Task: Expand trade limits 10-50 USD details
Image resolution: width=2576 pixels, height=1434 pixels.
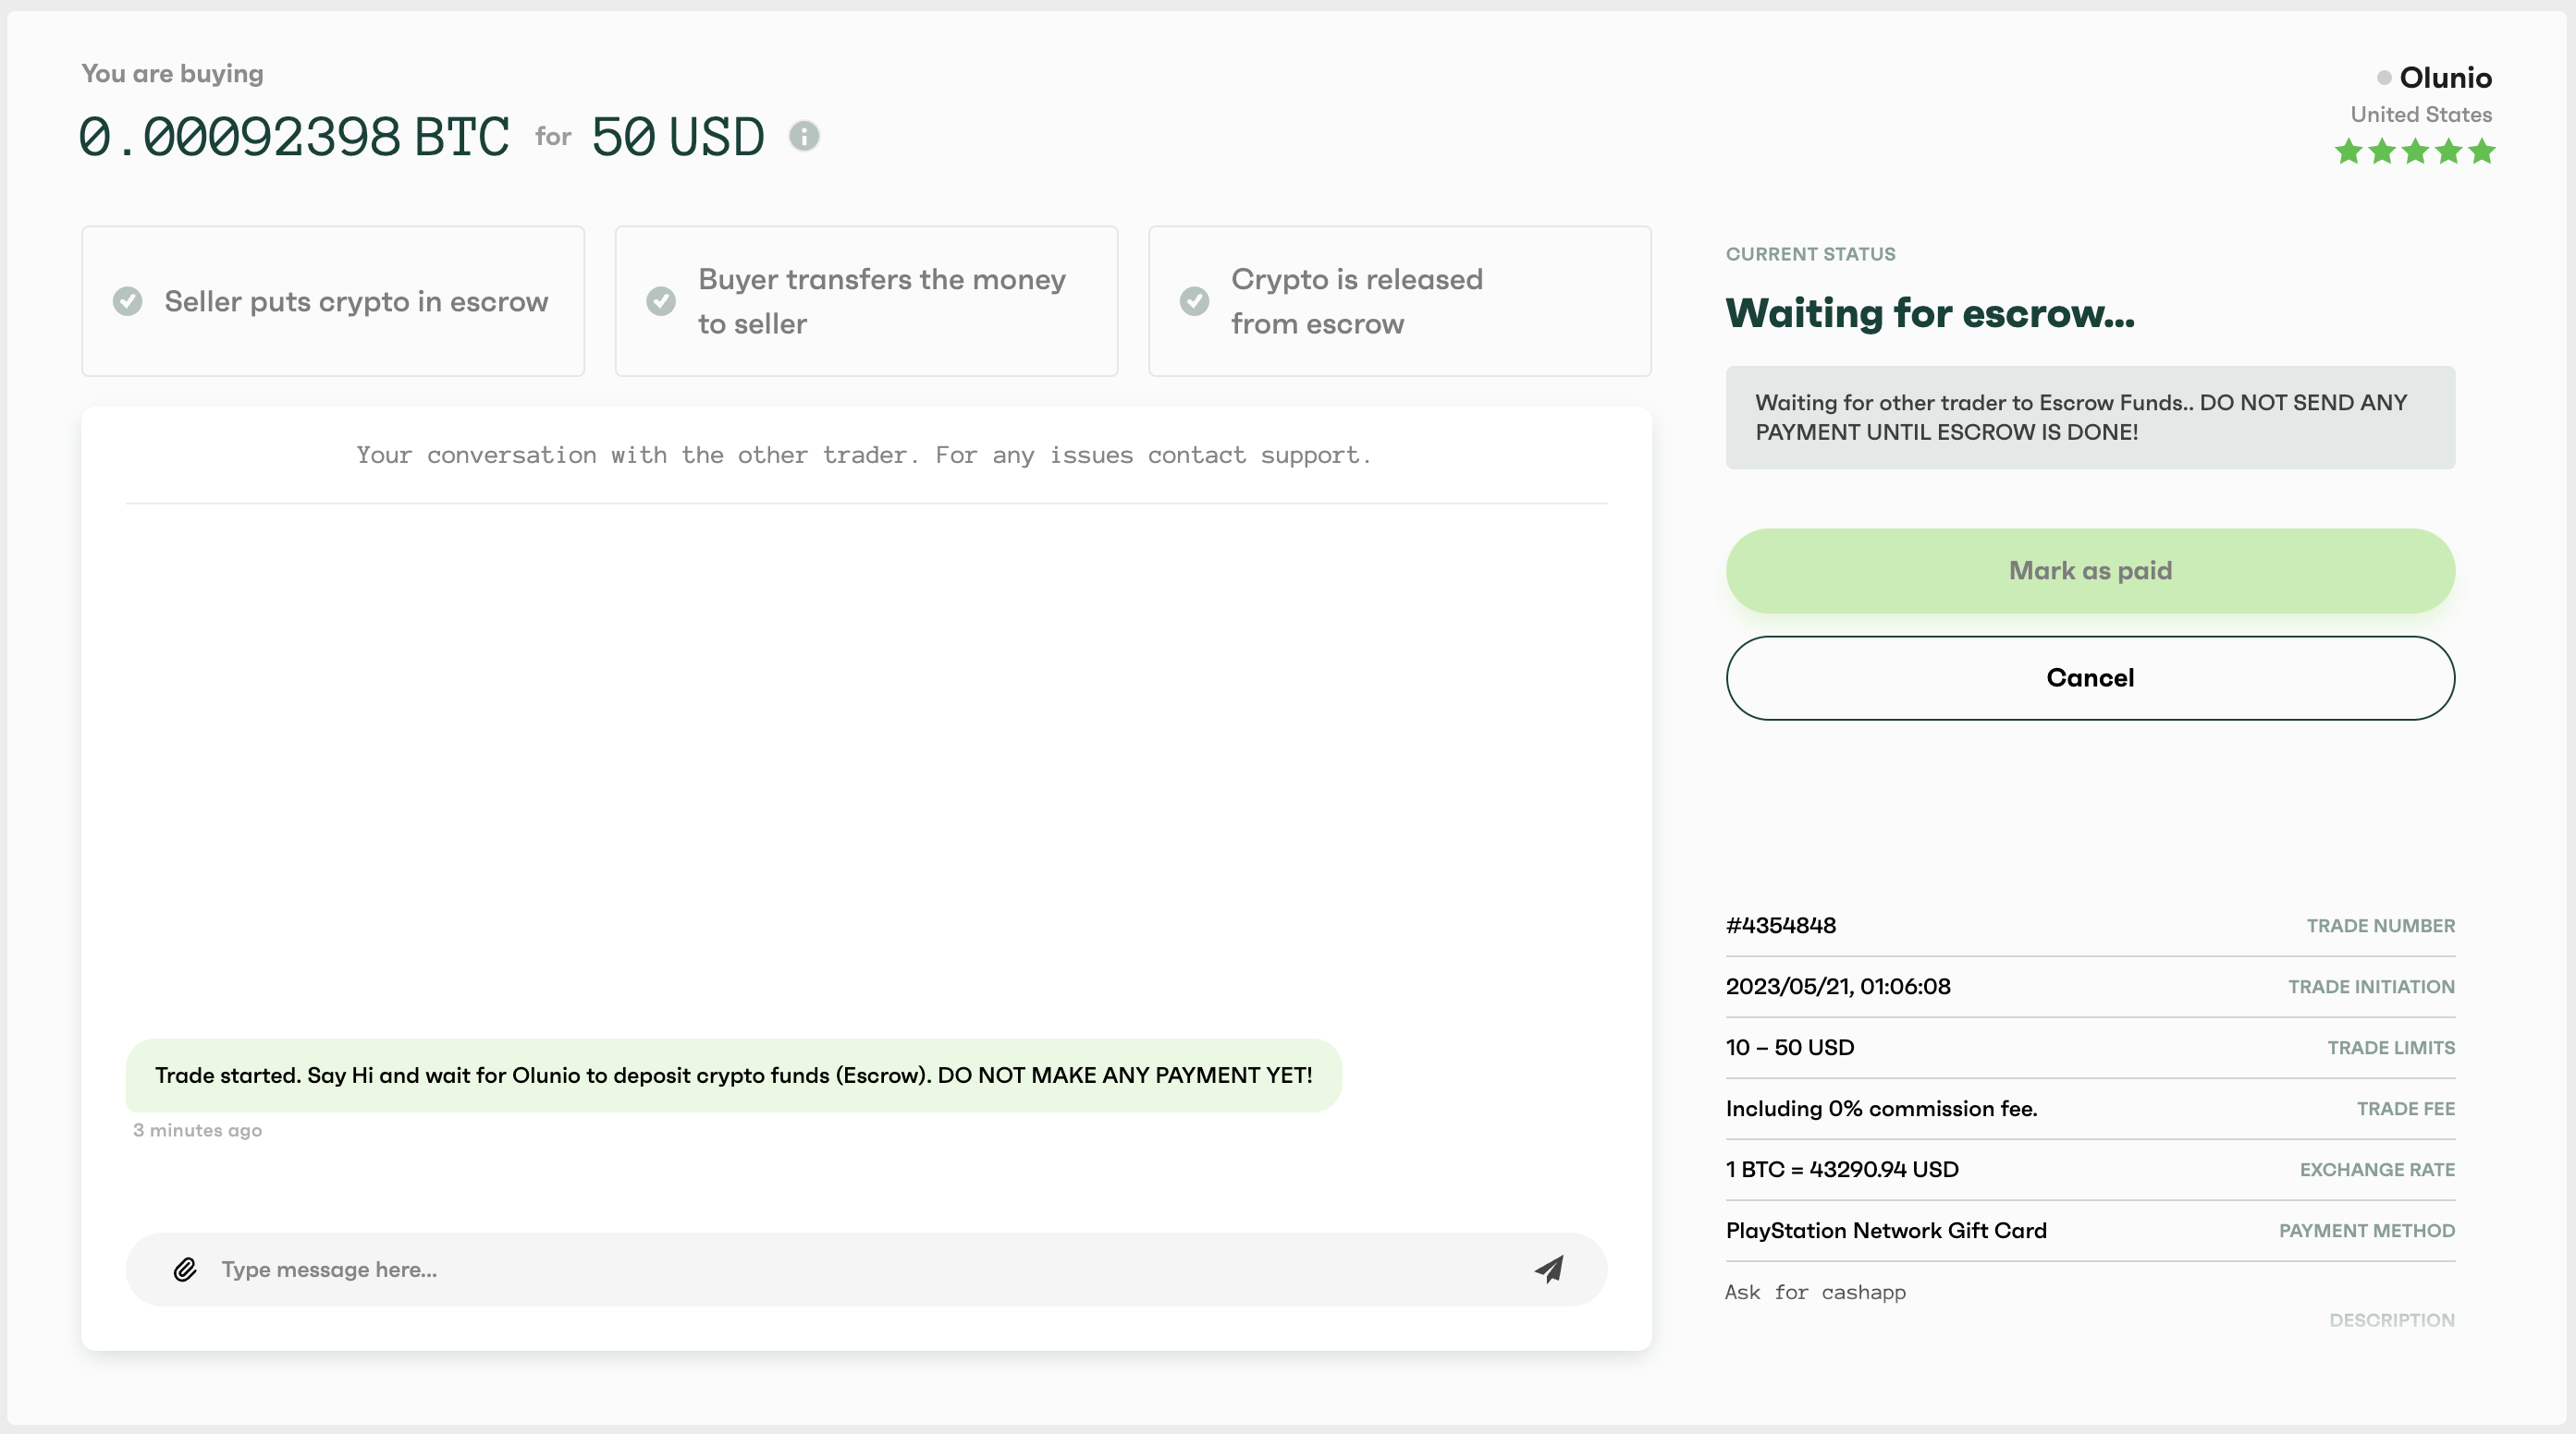Action: [x=1790, y=1047]
